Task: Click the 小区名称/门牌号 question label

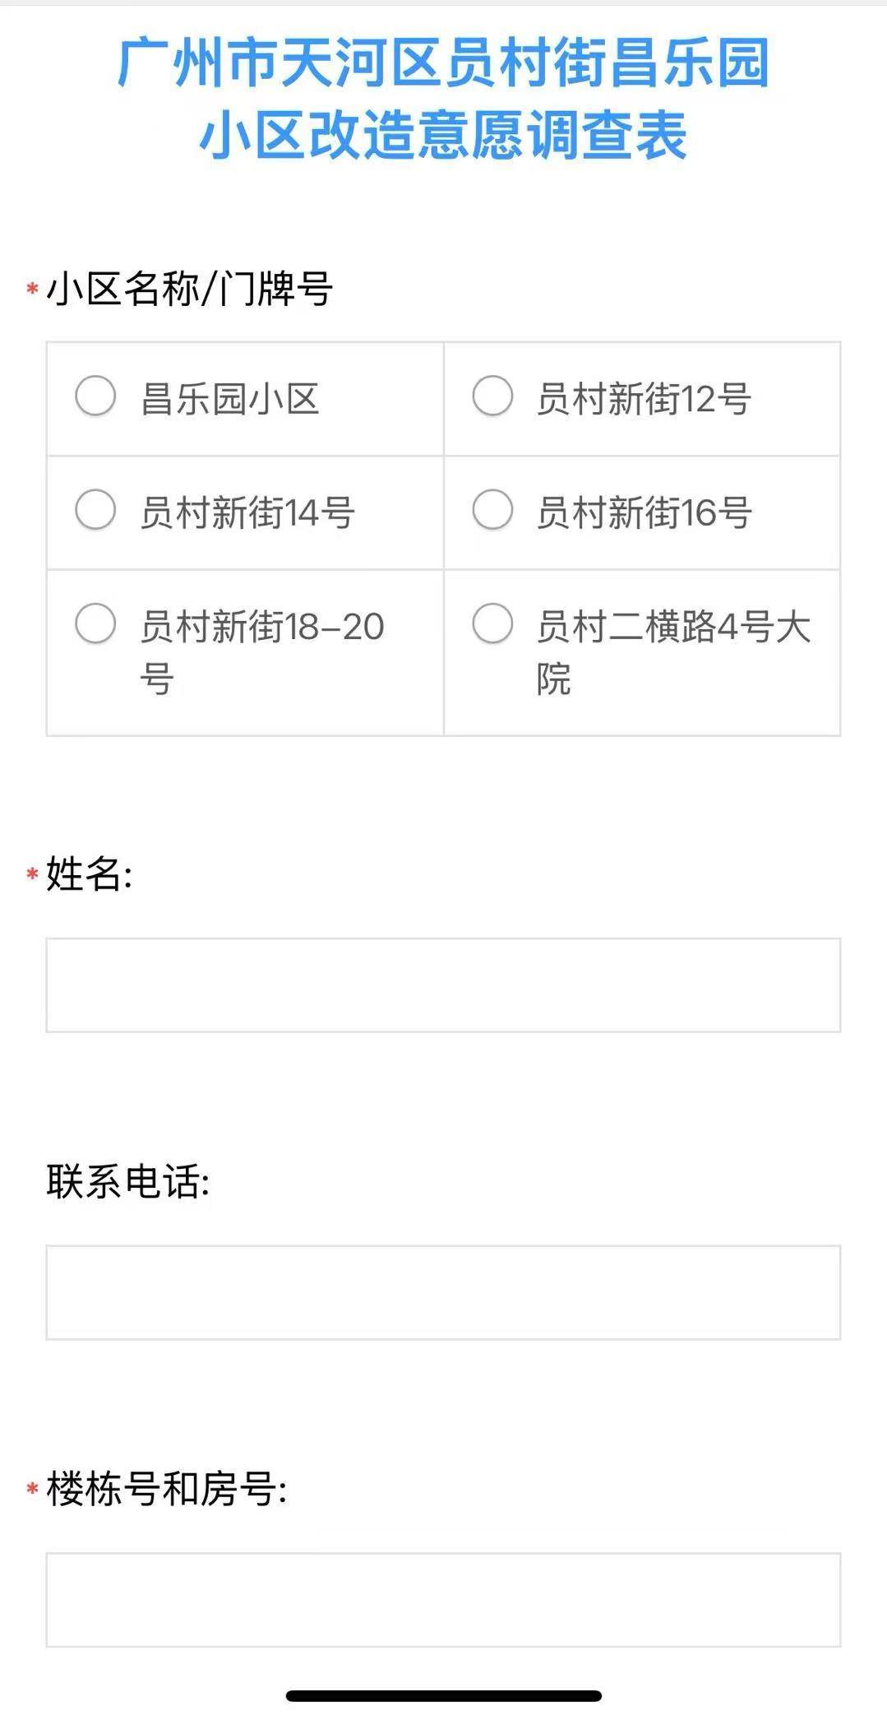Action: (x=189, y=290)
